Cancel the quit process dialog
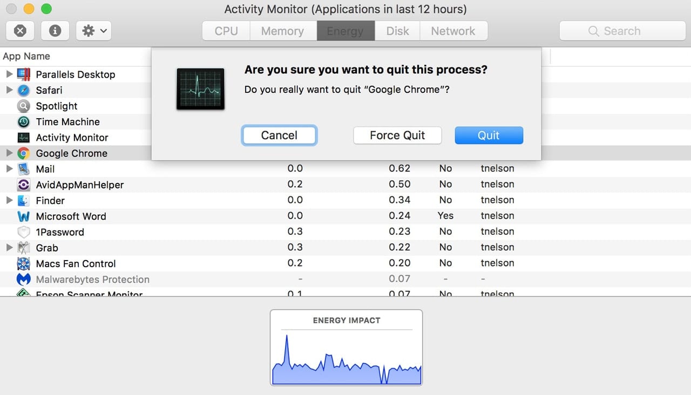This screenshot has width=691, height=395. [279, 135]
